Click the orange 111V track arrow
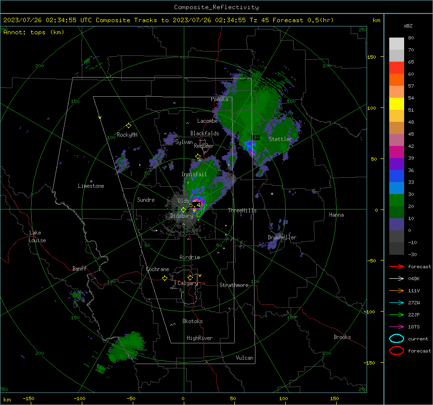Screen dimensions: 433x405 [x=396, y=290]
